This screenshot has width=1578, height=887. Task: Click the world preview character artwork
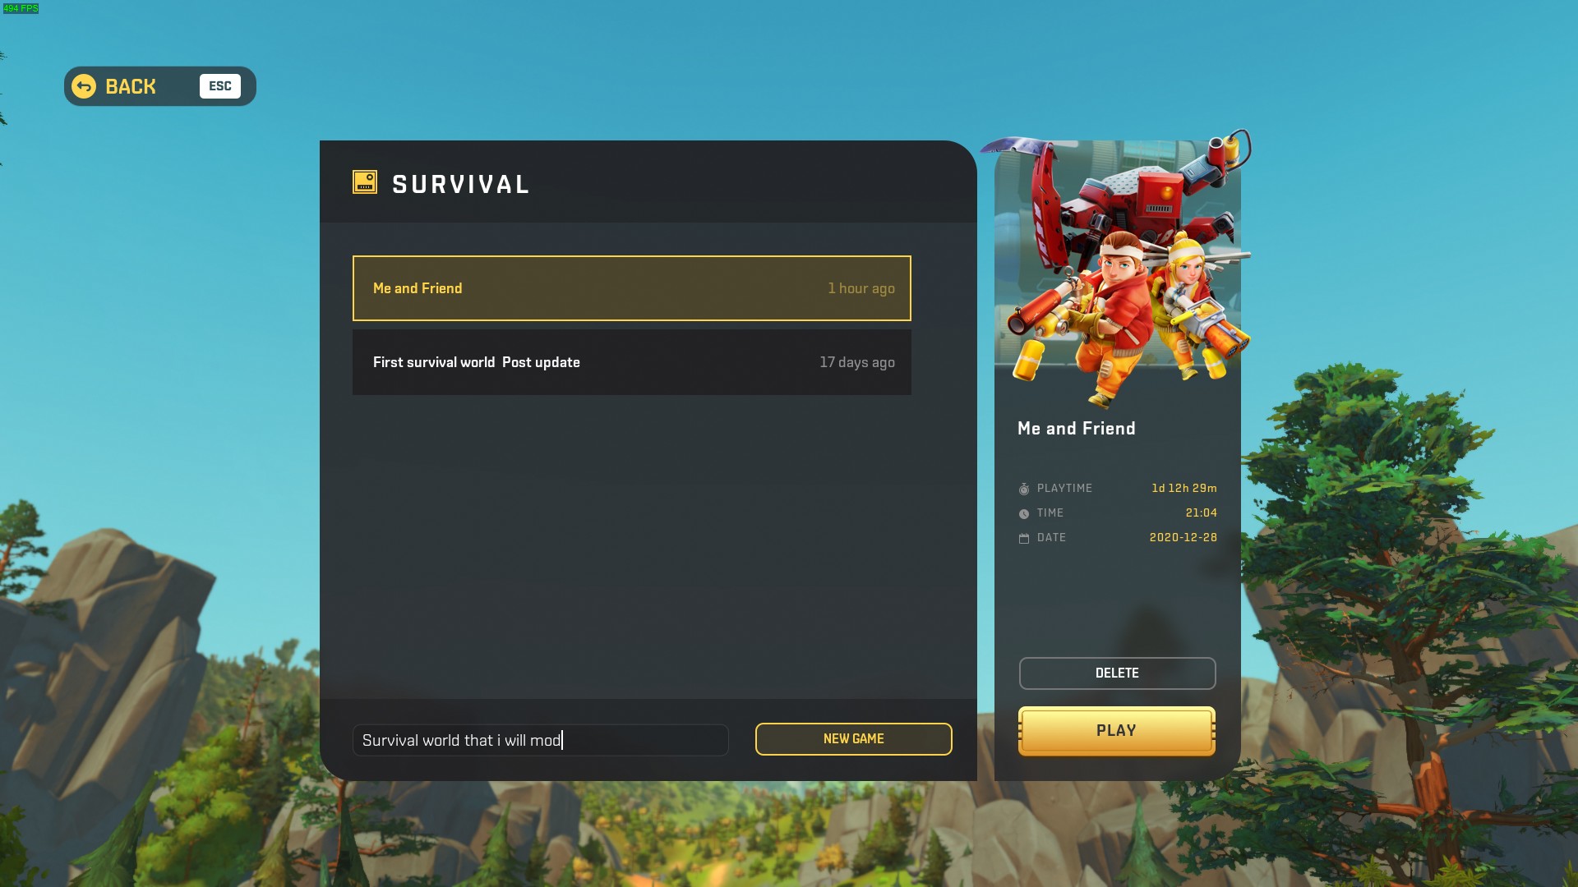[1118, 271]
